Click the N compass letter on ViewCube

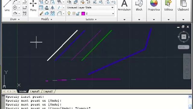[x=184, y=31]
